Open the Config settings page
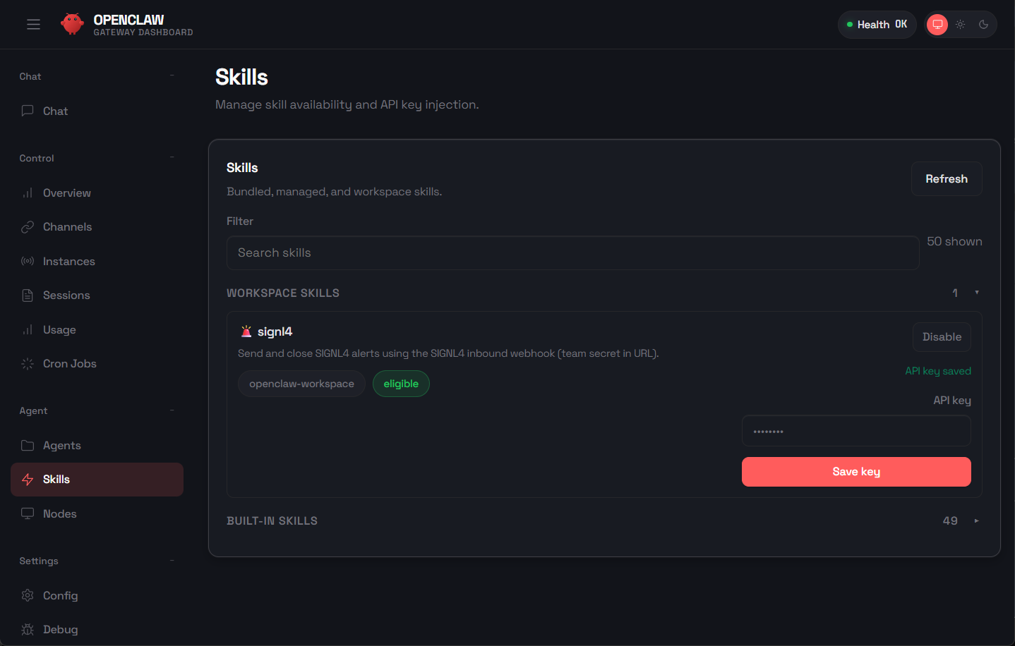 (x=60, y=596)
